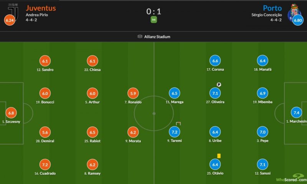Click Marega's 6.5 rating circle
Viewport: 307px width, 184px height.
(175, 93)
